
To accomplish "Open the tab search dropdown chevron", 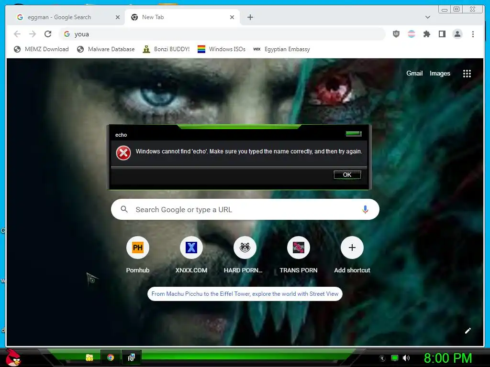I will click(427, 17).
